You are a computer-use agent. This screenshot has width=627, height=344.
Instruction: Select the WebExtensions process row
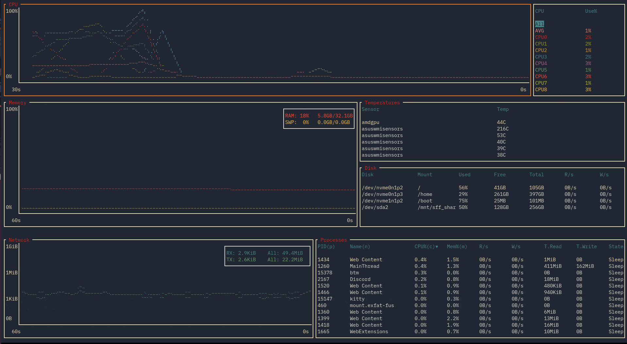(470, 332)
